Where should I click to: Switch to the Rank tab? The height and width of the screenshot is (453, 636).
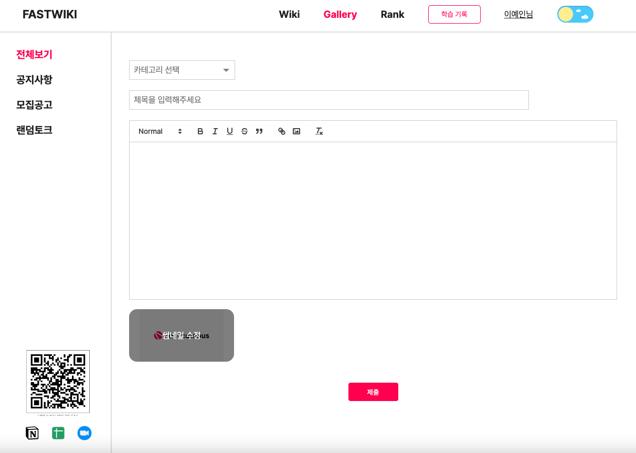coord(392,14)
